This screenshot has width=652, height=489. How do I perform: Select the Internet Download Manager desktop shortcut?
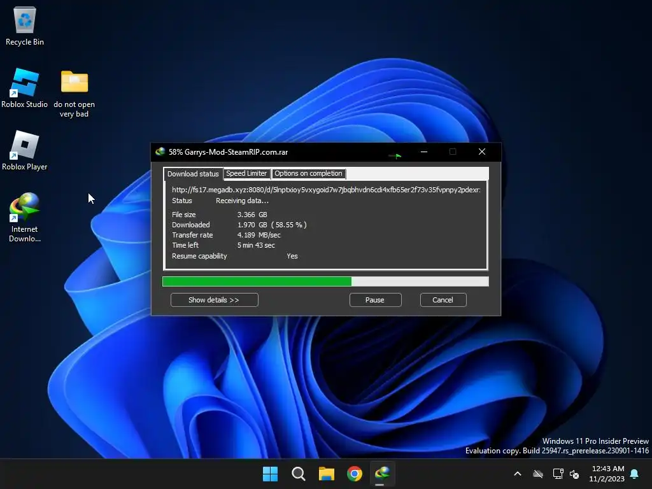click(25, 218)
